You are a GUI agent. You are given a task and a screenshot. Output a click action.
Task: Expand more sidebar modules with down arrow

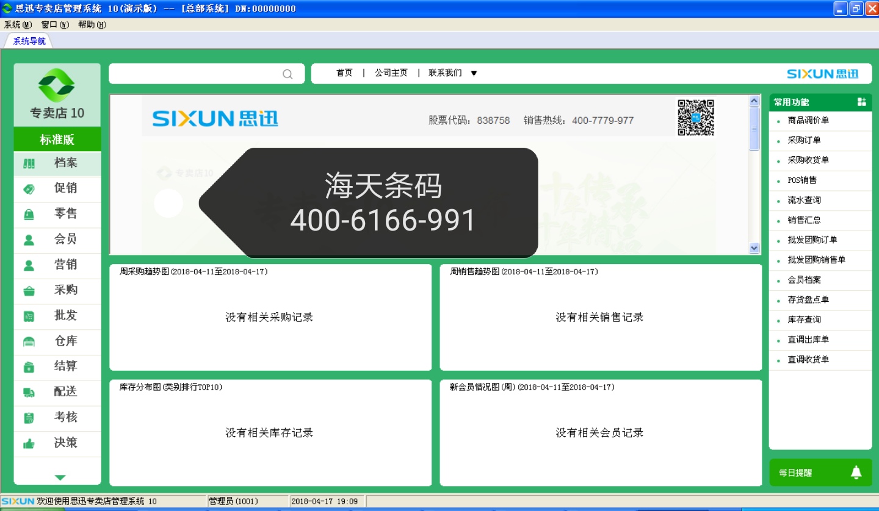click(x=60, y=477)
